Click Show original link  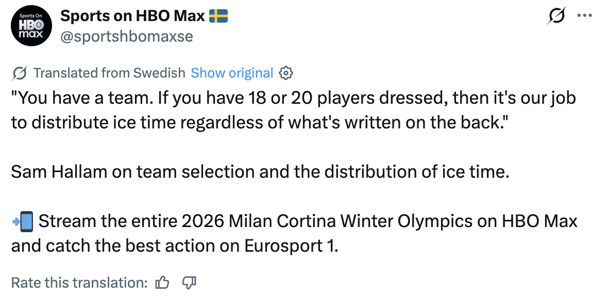pyautogui.click(x=232, y=73)
